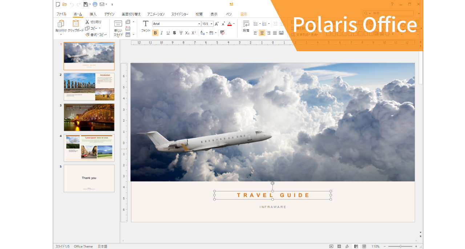Click the increase font size icon

pos(217,24)
